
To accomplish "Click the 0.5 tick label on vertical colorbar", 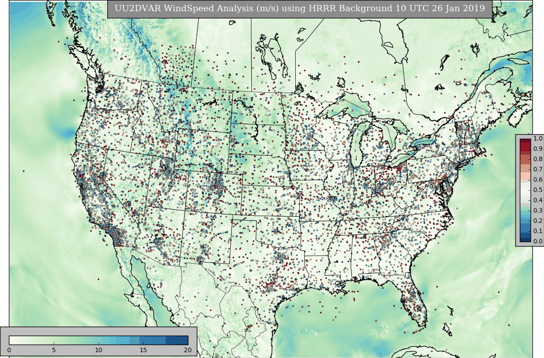I will (x=537, y=190).
